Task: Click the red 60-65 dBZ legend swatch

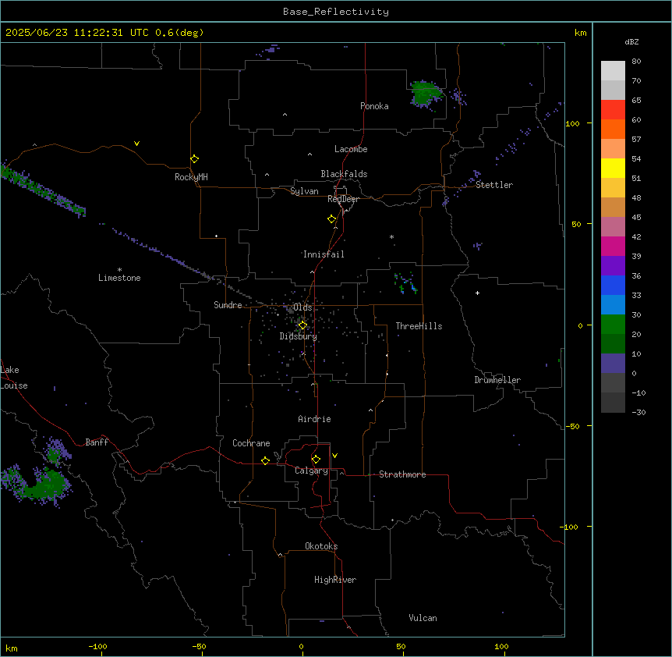Action: click(613, 110)
